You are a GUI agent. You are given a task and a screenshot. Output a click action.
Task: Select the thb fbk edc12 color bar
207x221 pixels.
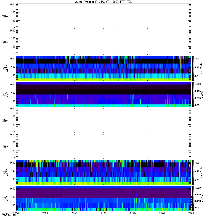[193, 68]
